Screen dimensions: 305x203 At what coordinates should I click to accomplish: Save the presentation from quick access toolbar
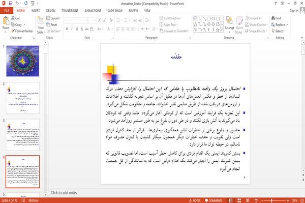coord(11,3)
